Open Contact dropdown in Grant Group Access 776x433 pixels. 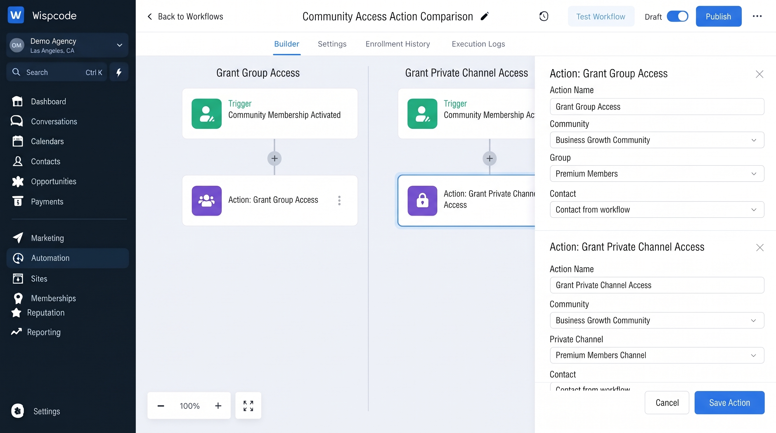tap(657, 209)
